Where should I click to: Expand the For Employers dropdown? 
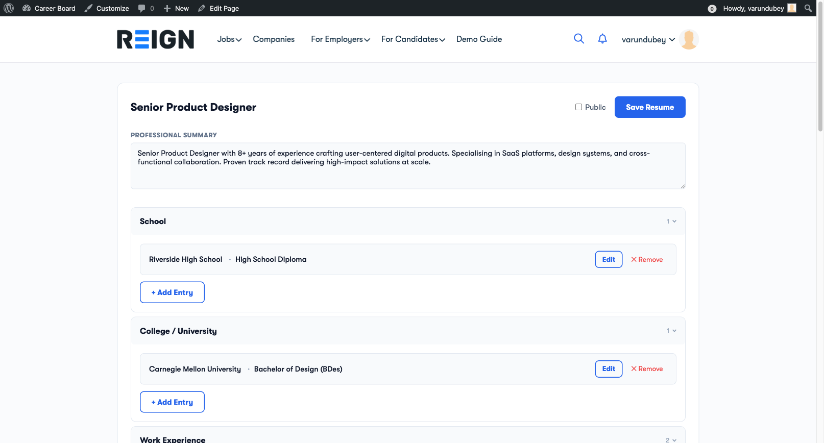pyautogui.click(x=341, y=39)
